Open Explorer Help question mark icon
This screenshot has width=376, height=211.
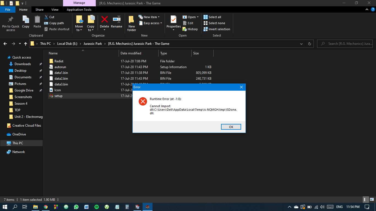tap(373, 9)
